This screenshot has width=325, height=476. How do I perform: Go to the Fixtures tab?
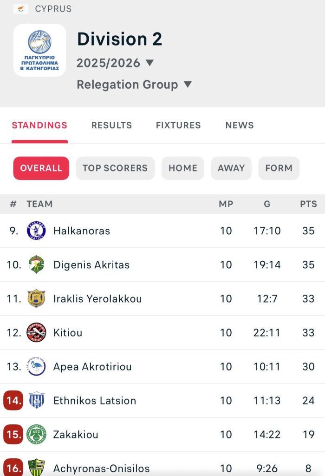[178, 126]
